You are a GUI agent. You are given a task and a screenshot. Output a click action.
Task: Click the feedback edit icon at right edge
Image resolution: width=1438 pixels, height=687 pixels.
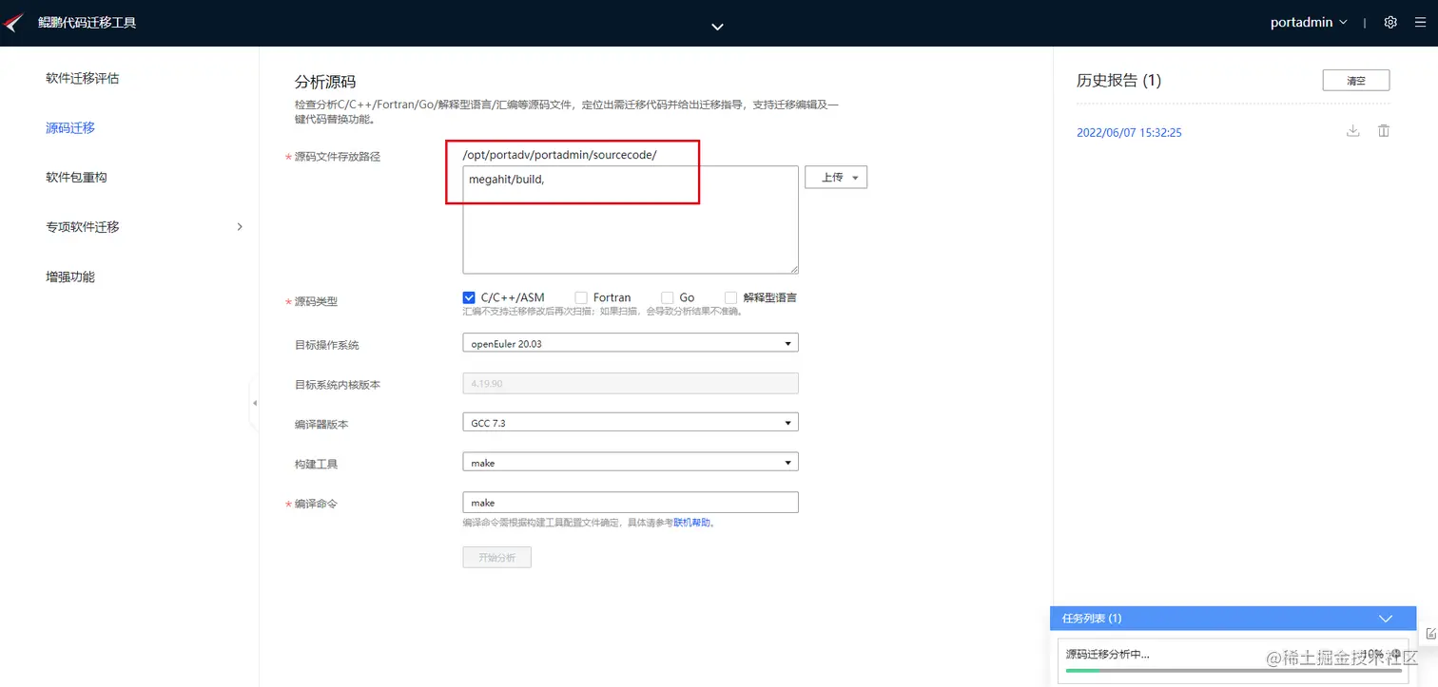(1431, 634)
